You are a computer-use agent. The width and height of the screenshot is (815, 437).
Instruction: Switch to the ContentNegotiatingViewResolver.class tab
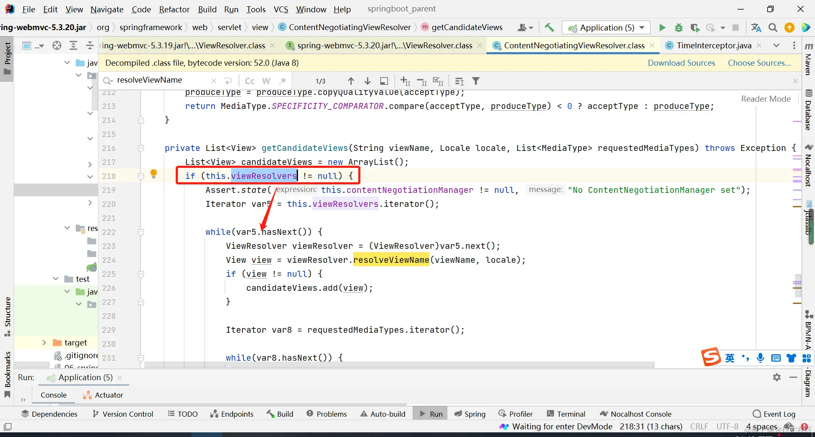point(574,45)
